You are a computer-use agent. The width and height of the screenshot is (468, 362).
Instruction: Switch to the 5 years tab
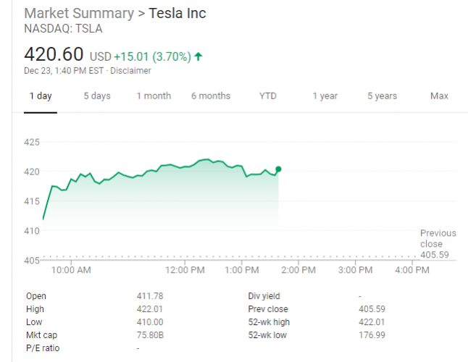click(382, 96)
